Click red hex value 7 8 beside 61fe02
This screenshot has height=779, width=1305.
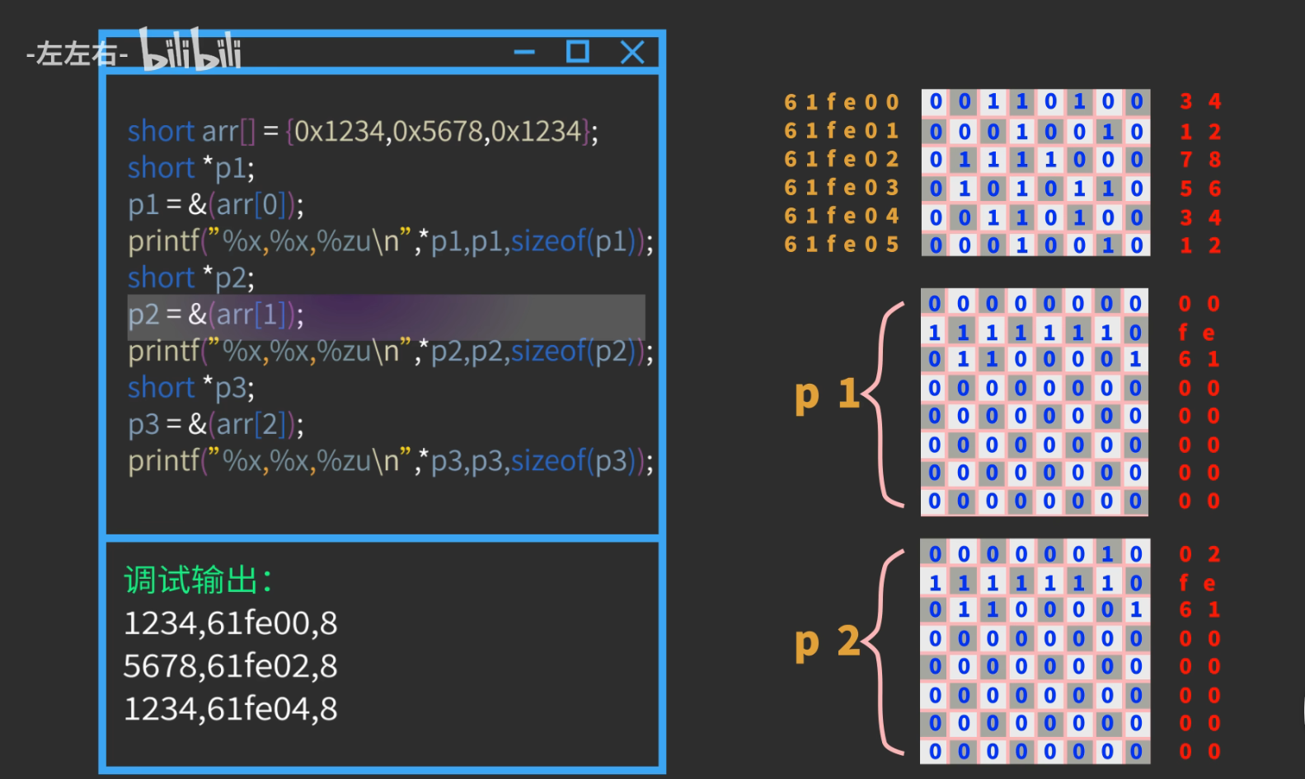point(1200,160)
